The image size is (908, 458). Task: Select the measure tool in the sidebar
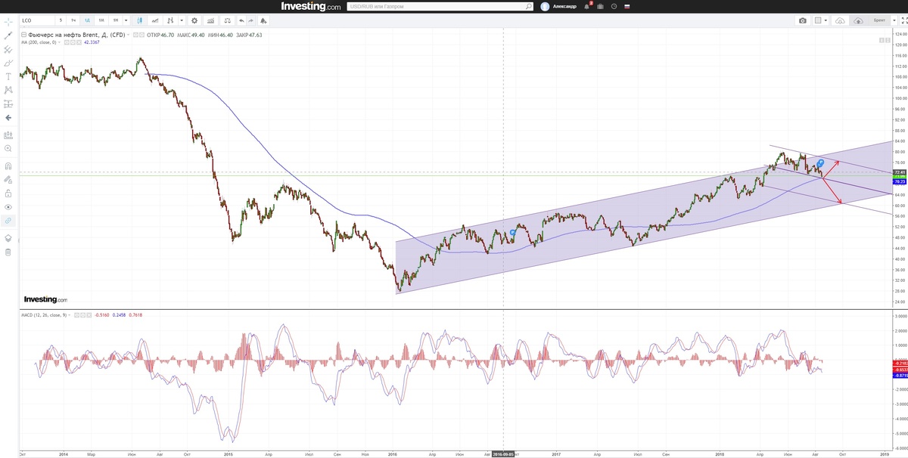click(x=8, y=135)
